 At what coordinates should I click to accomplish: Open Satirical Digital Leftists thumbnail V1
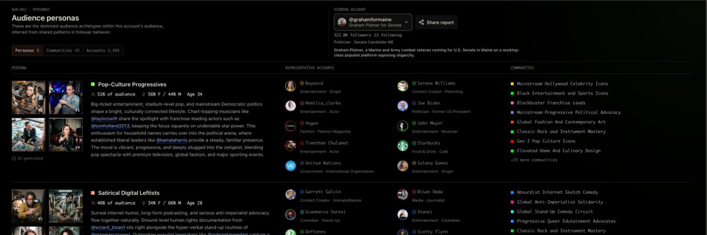click(28, 206)
